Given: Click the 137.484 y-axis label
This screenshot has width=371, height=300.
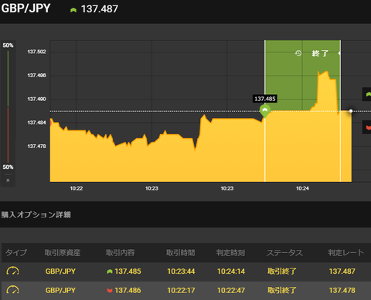Looking at the screenshot, I should pyautogui.click(x=36, y=123).
